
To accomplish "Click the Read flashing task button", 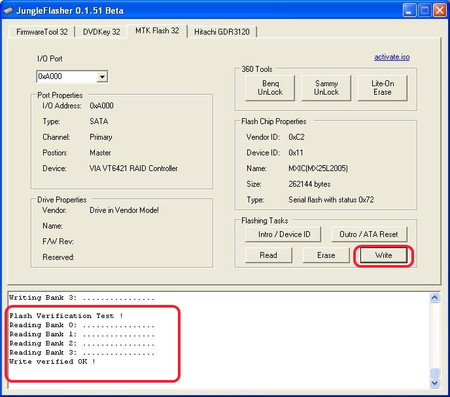I will 269,255.
